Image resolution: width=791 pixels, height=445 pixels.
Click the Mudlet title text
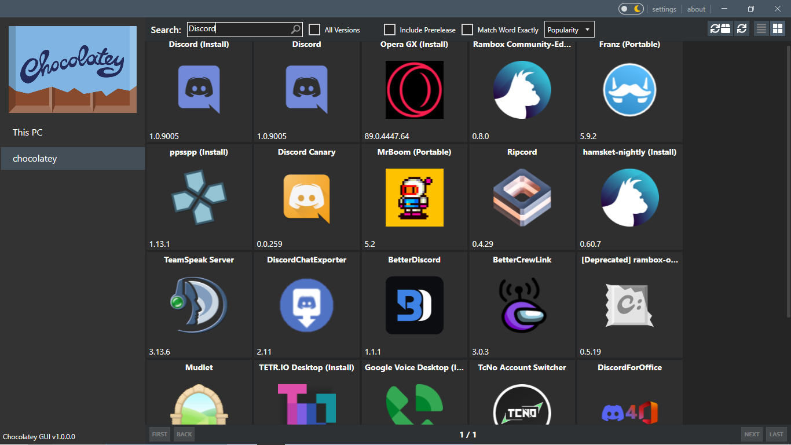point(199,367)
